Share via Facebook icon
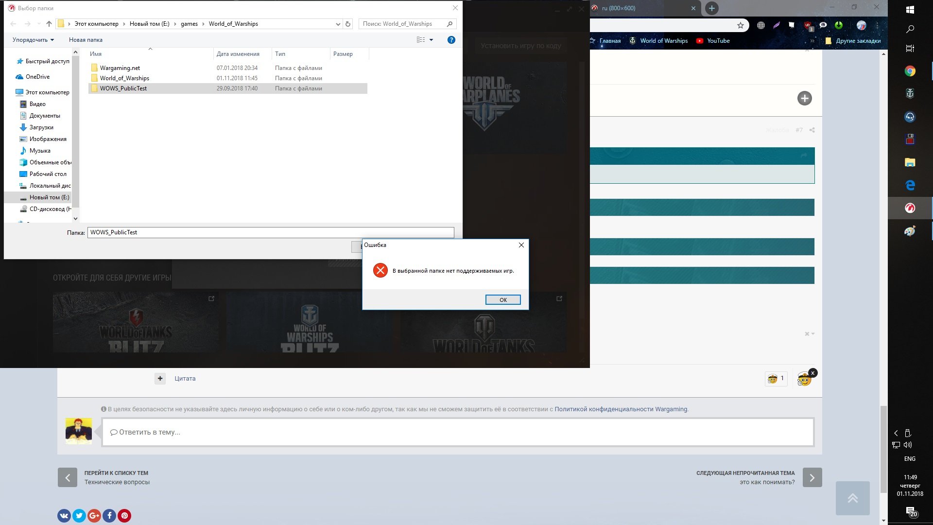933x525 pixels. click(109, 516)
